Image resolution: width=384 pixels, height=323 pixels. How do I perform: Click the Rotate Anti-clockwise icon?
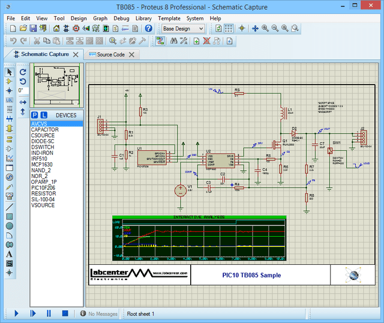point(23,81)
